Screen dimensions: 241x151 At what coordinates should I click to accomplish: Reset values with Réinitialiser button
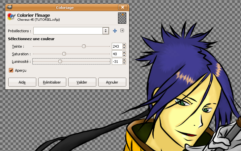point(52,82)
